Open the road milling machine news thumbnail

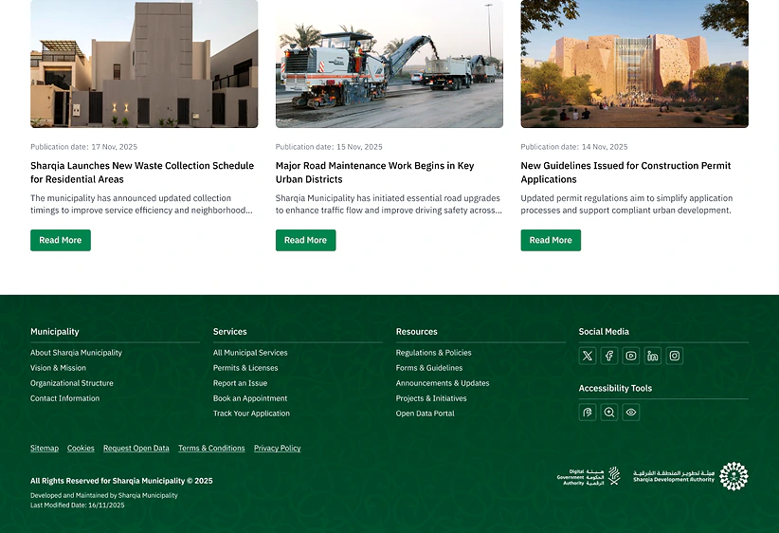pyautogui.click(x=389, y=64)
